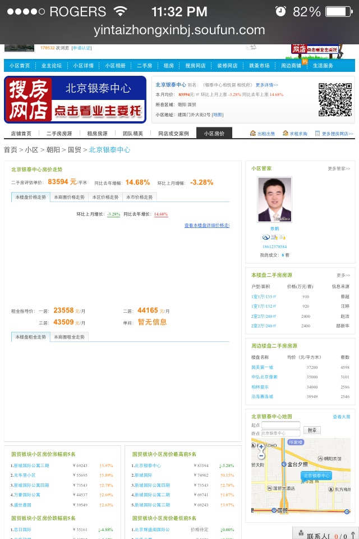This screenshot has width=359, height=539.
Task: Click the 北京银泰中心 map marker
Action: click(316, 476)
